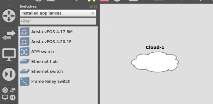Viewport: 213px width, 104px height.
Task: Select the Cloud-1 node on canvas
Action: coord(155,62)
